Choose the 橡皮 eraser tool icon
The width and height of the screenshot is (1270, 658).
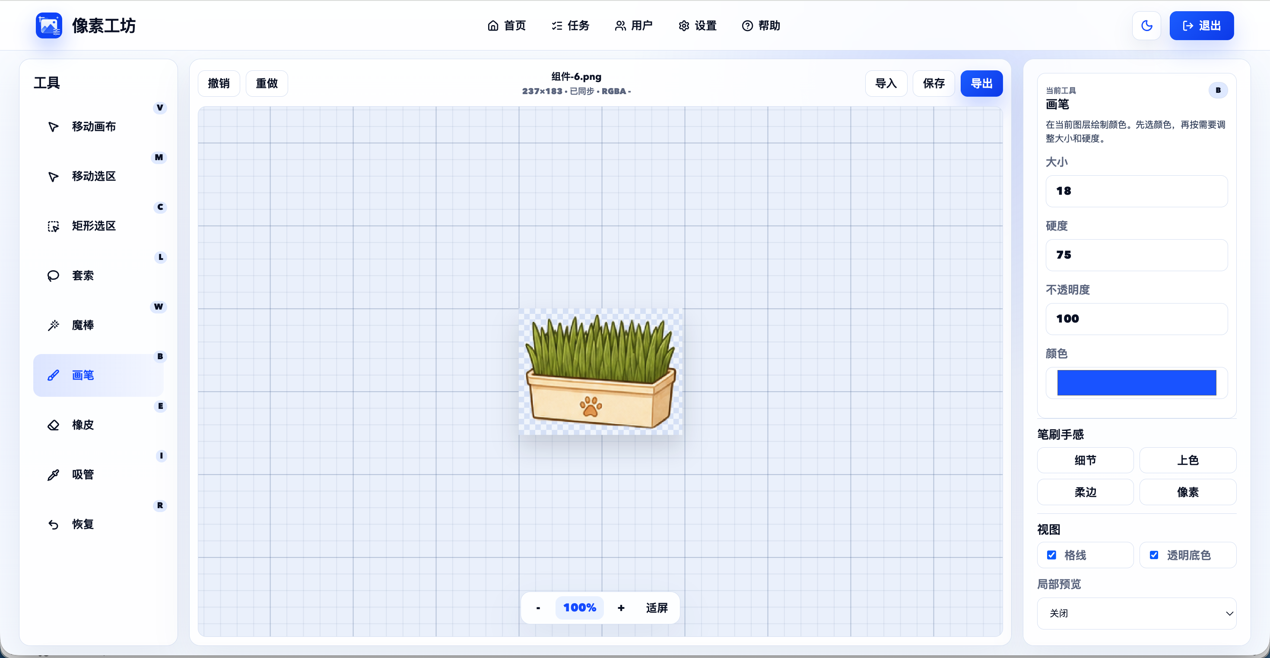click(x=53, y=425)
